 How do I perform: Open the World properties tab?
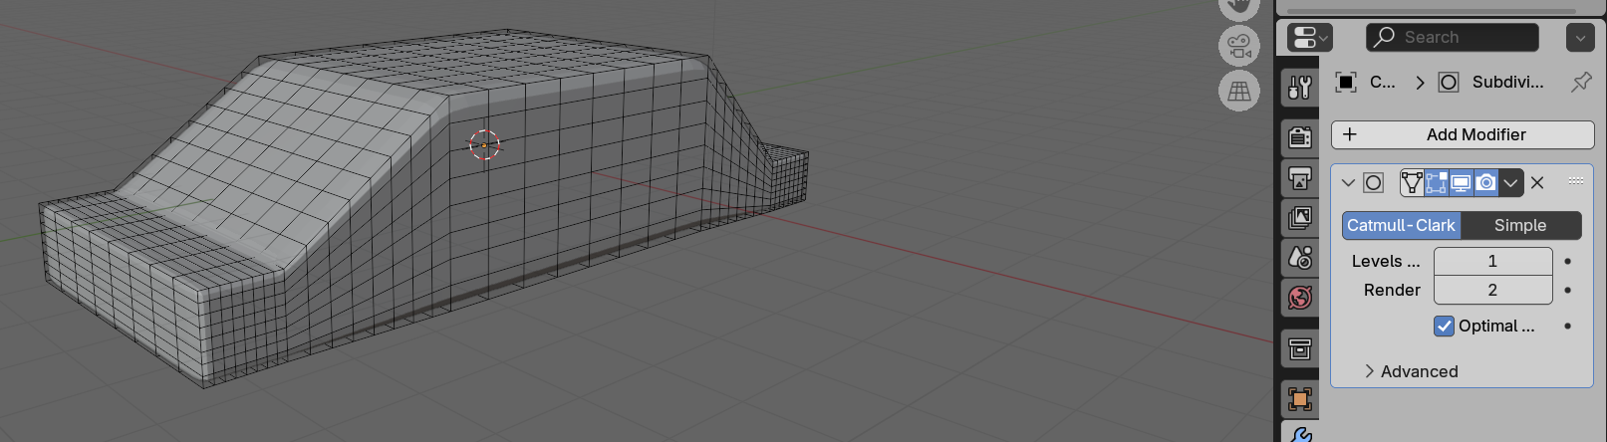(1299, 297)
